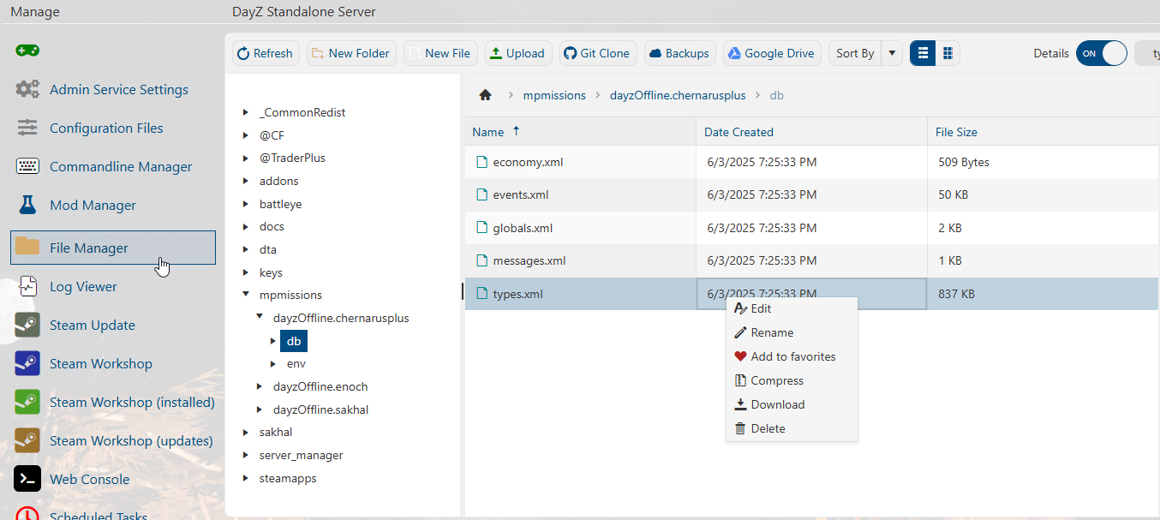Click the types.xml file icon
This screenshot has height=520, width=1160.
pos(481,294)
